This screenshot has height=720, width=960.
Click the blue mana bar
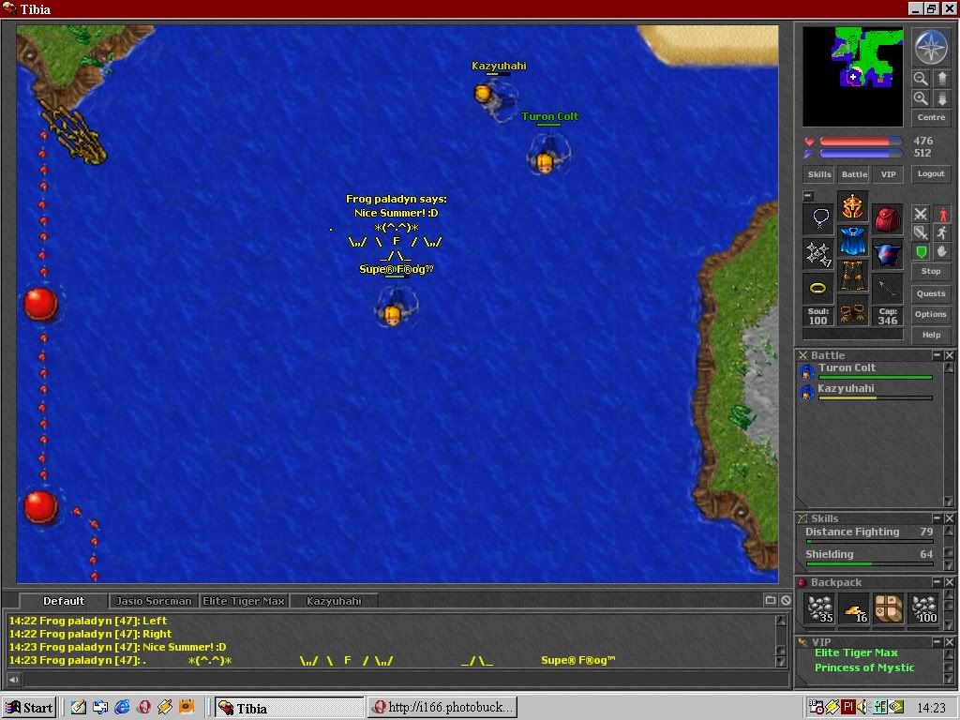861,154
